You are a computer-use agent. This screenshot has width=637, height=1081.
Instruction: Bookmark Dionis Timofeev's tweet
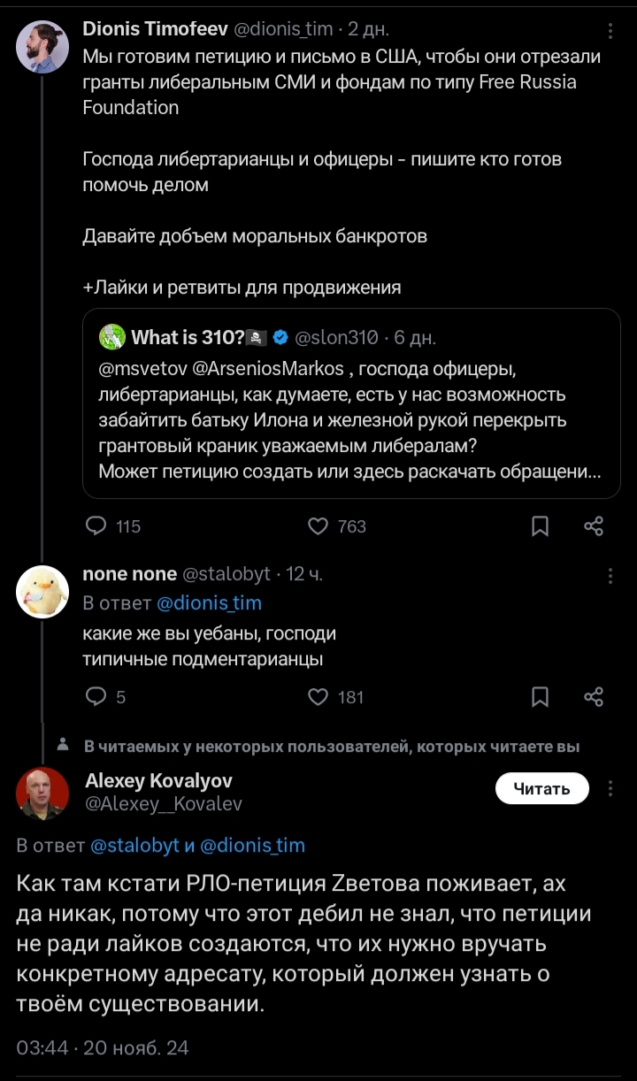coord(540,526)
